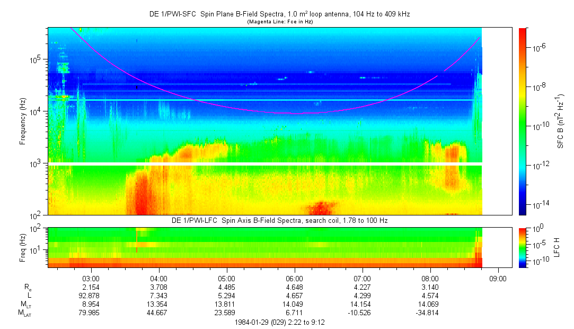Click the MLT value 8.954
Viewport: 574px width, 329px height.
click(x=91, y=304)
